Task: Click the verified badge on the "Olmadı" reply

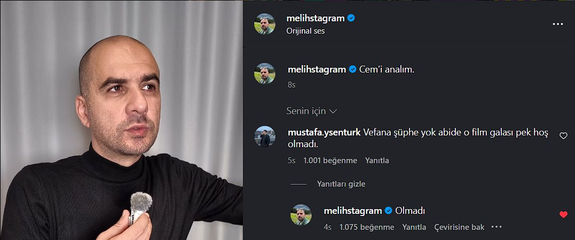Action: pyautogui.click(x=389, y=211)
